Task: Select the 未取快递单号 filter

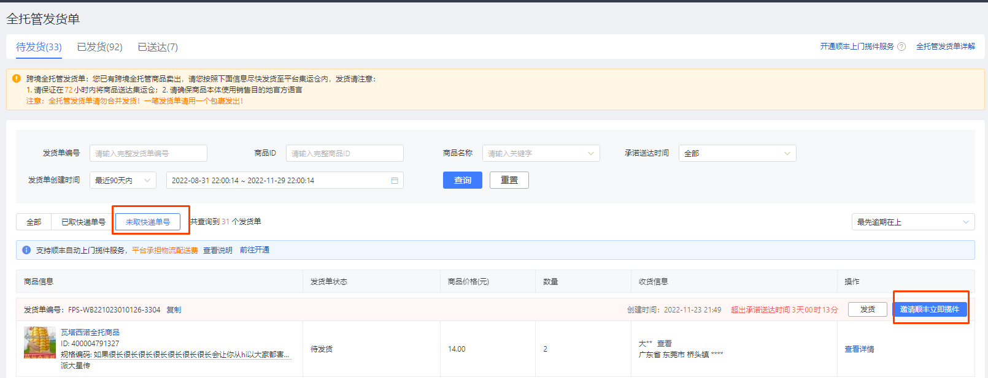Action: (x=148, y=222)
